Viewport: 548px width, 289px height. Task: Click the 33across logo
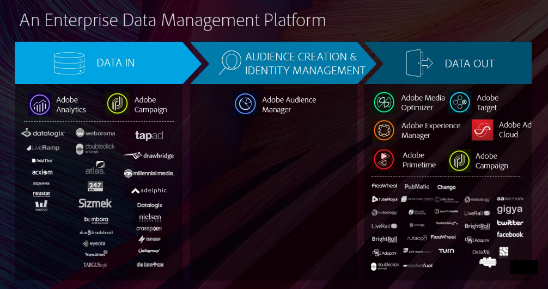510,199
